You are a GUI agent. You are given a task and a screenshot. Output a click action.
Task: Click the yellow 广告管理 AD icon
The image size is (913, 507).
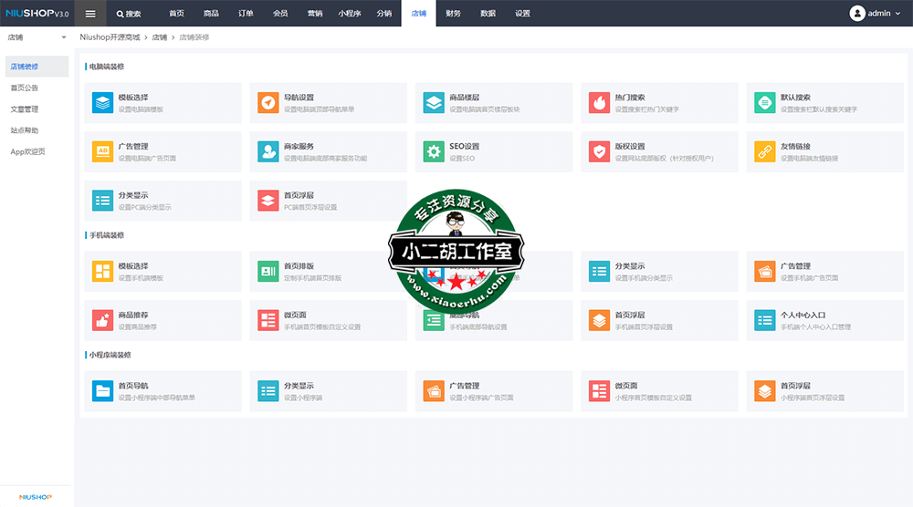pos(102,151)
